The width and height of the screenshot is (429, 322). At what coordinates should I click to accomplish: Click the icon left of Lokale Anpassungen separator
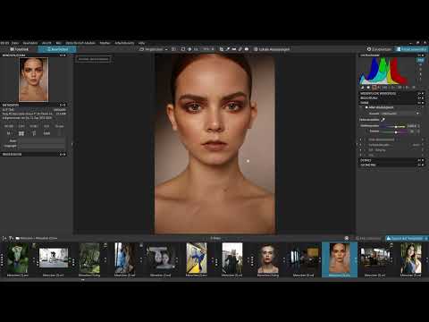(x=247, y=49)
